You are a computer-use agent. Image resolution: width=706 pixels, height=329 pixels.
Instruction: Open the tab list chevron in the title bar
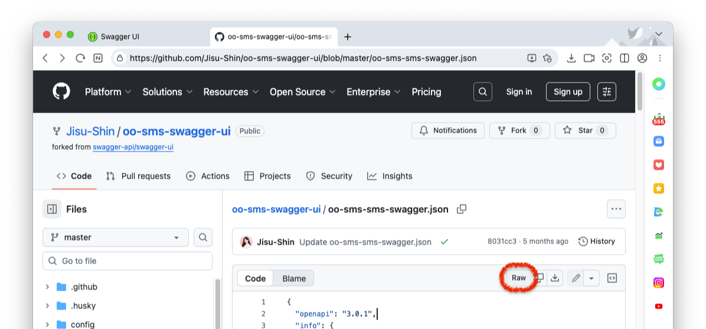(x=659, y=34)
